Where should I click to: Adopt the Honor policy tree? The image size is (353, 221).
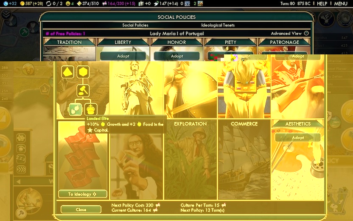[x=176, y=56]
